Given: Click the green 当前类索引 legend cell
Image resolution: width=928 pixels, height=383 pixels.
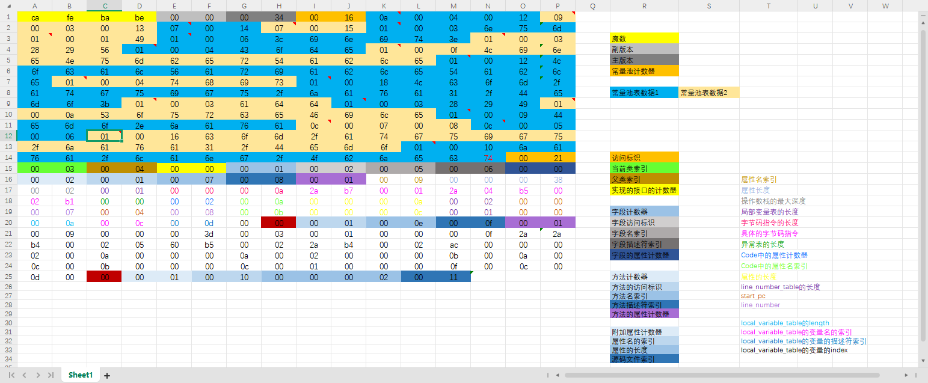Looking at the screenshot, I should point(644,169).
